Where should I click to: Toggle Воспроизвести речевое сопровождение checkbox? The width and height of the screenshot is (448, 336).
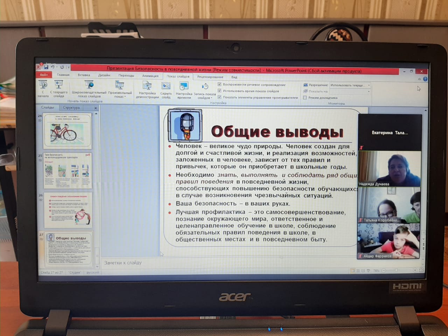(219, 84)
